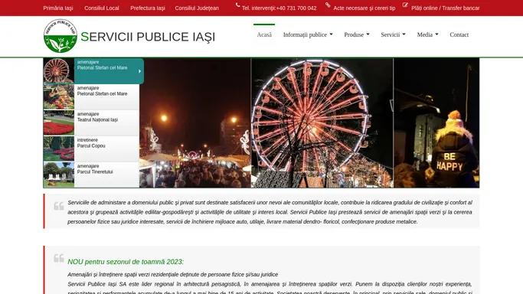The height and width of the screenshot is (294, 523).
Task: Open the Consiliul Județean link
Action: [197, 8]
